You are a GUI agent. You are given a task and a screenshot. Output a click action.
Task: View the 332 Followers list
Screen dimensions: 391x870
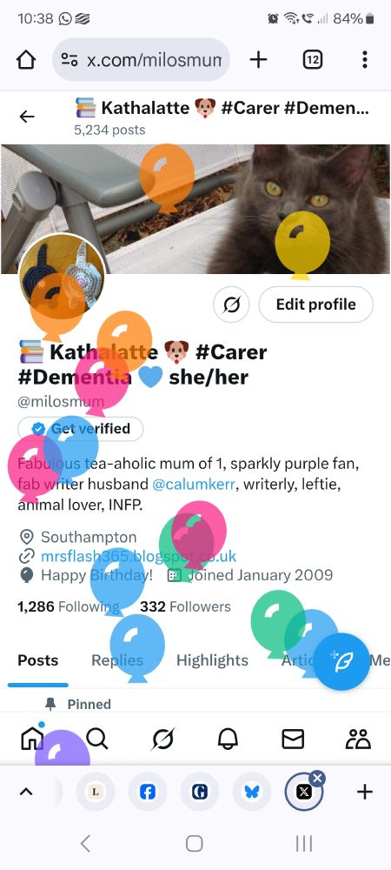[185, 606]
